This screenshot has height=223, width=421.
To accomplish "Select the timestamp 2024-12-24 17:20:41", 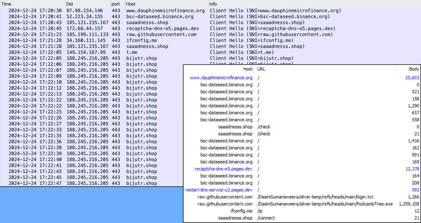I will [35, 17].
